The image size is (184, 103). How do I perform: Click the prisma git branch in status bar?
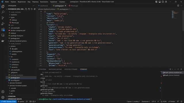coord(21,102)
